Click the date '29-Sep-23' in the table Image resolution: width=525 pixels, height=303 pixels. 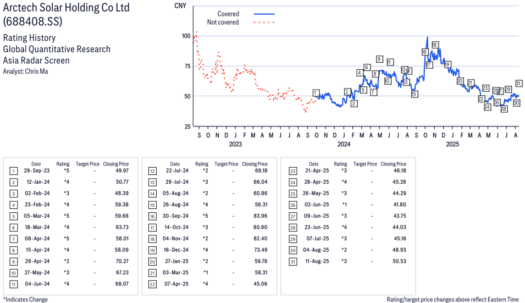pos(37,170)
